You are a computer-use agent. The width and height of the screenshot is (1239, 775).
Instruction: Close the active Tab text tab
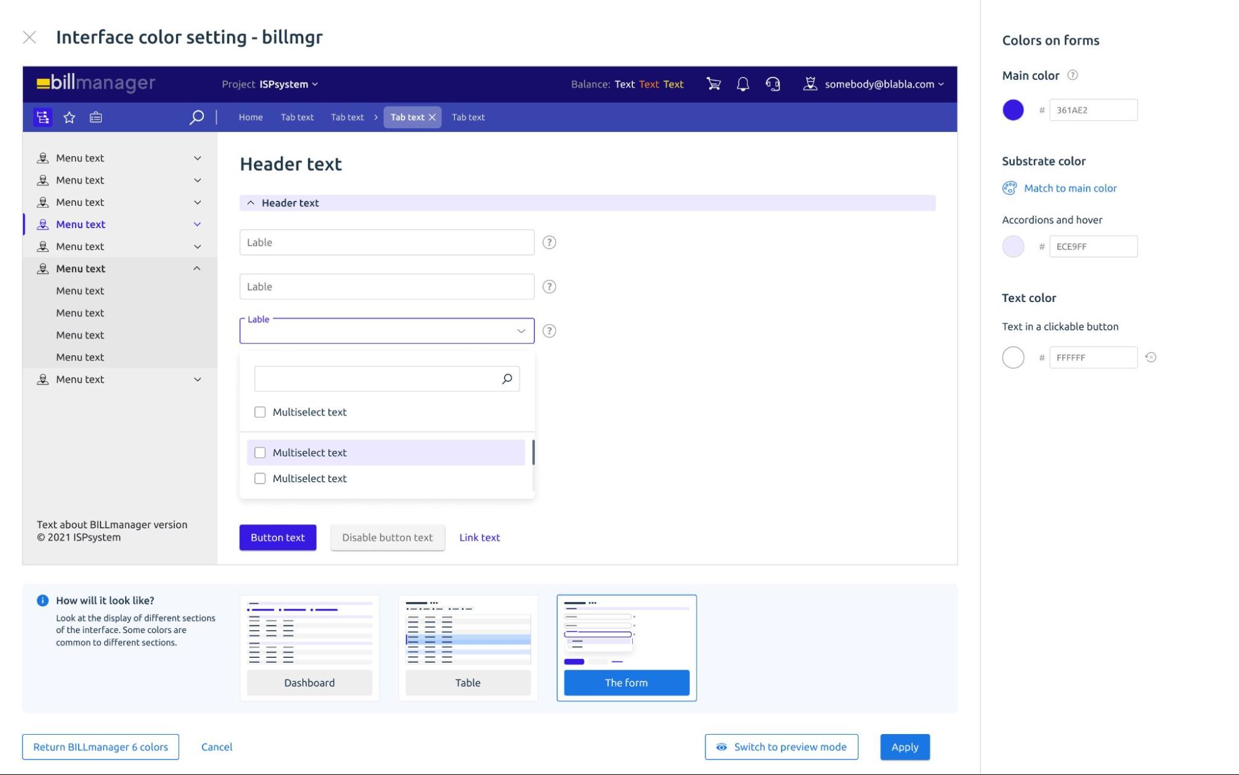432,117
